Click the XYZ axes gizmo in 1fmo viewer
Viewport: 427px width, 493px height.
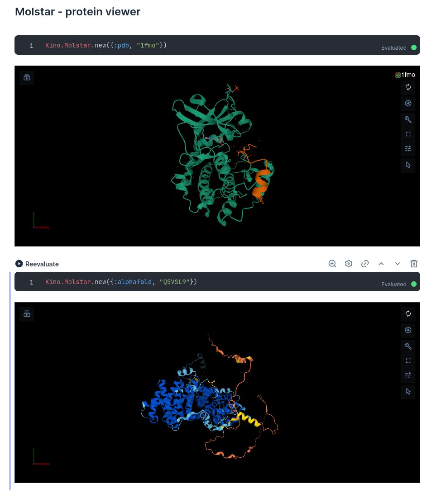click(x=41, y=220)
